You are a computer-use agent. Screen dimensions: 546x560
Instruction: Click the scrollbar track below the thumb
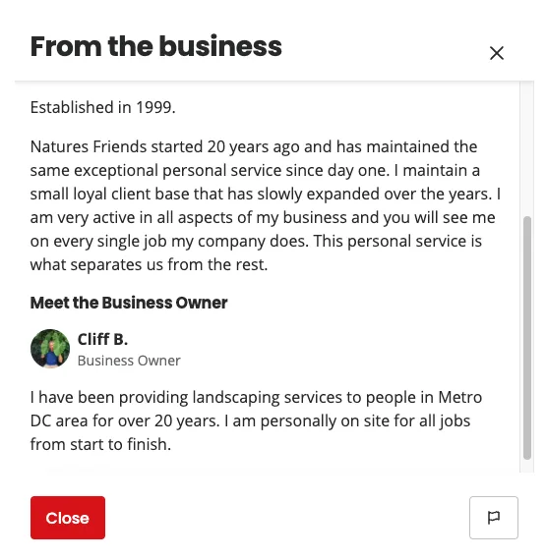click(527, 466)
